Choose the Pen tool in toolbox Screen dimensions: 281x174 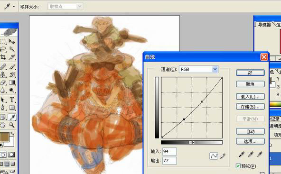(x=3, y=108)
